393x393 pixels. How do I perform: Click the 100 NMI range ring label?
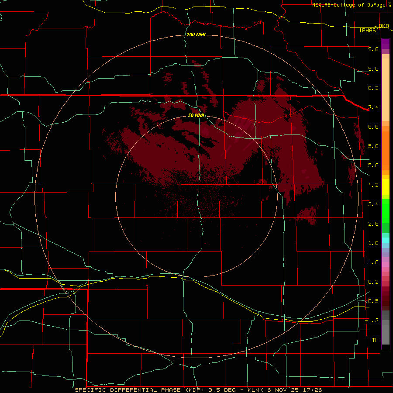point(196,34)
